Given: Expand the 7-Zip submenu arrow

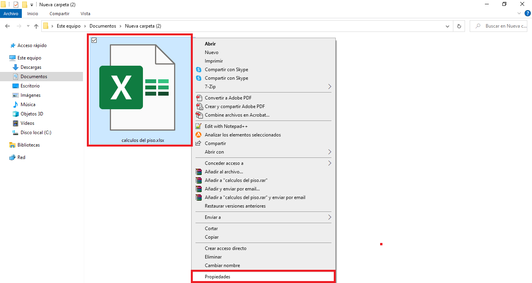Looking at the screenshot, I should tap(329, 87).
